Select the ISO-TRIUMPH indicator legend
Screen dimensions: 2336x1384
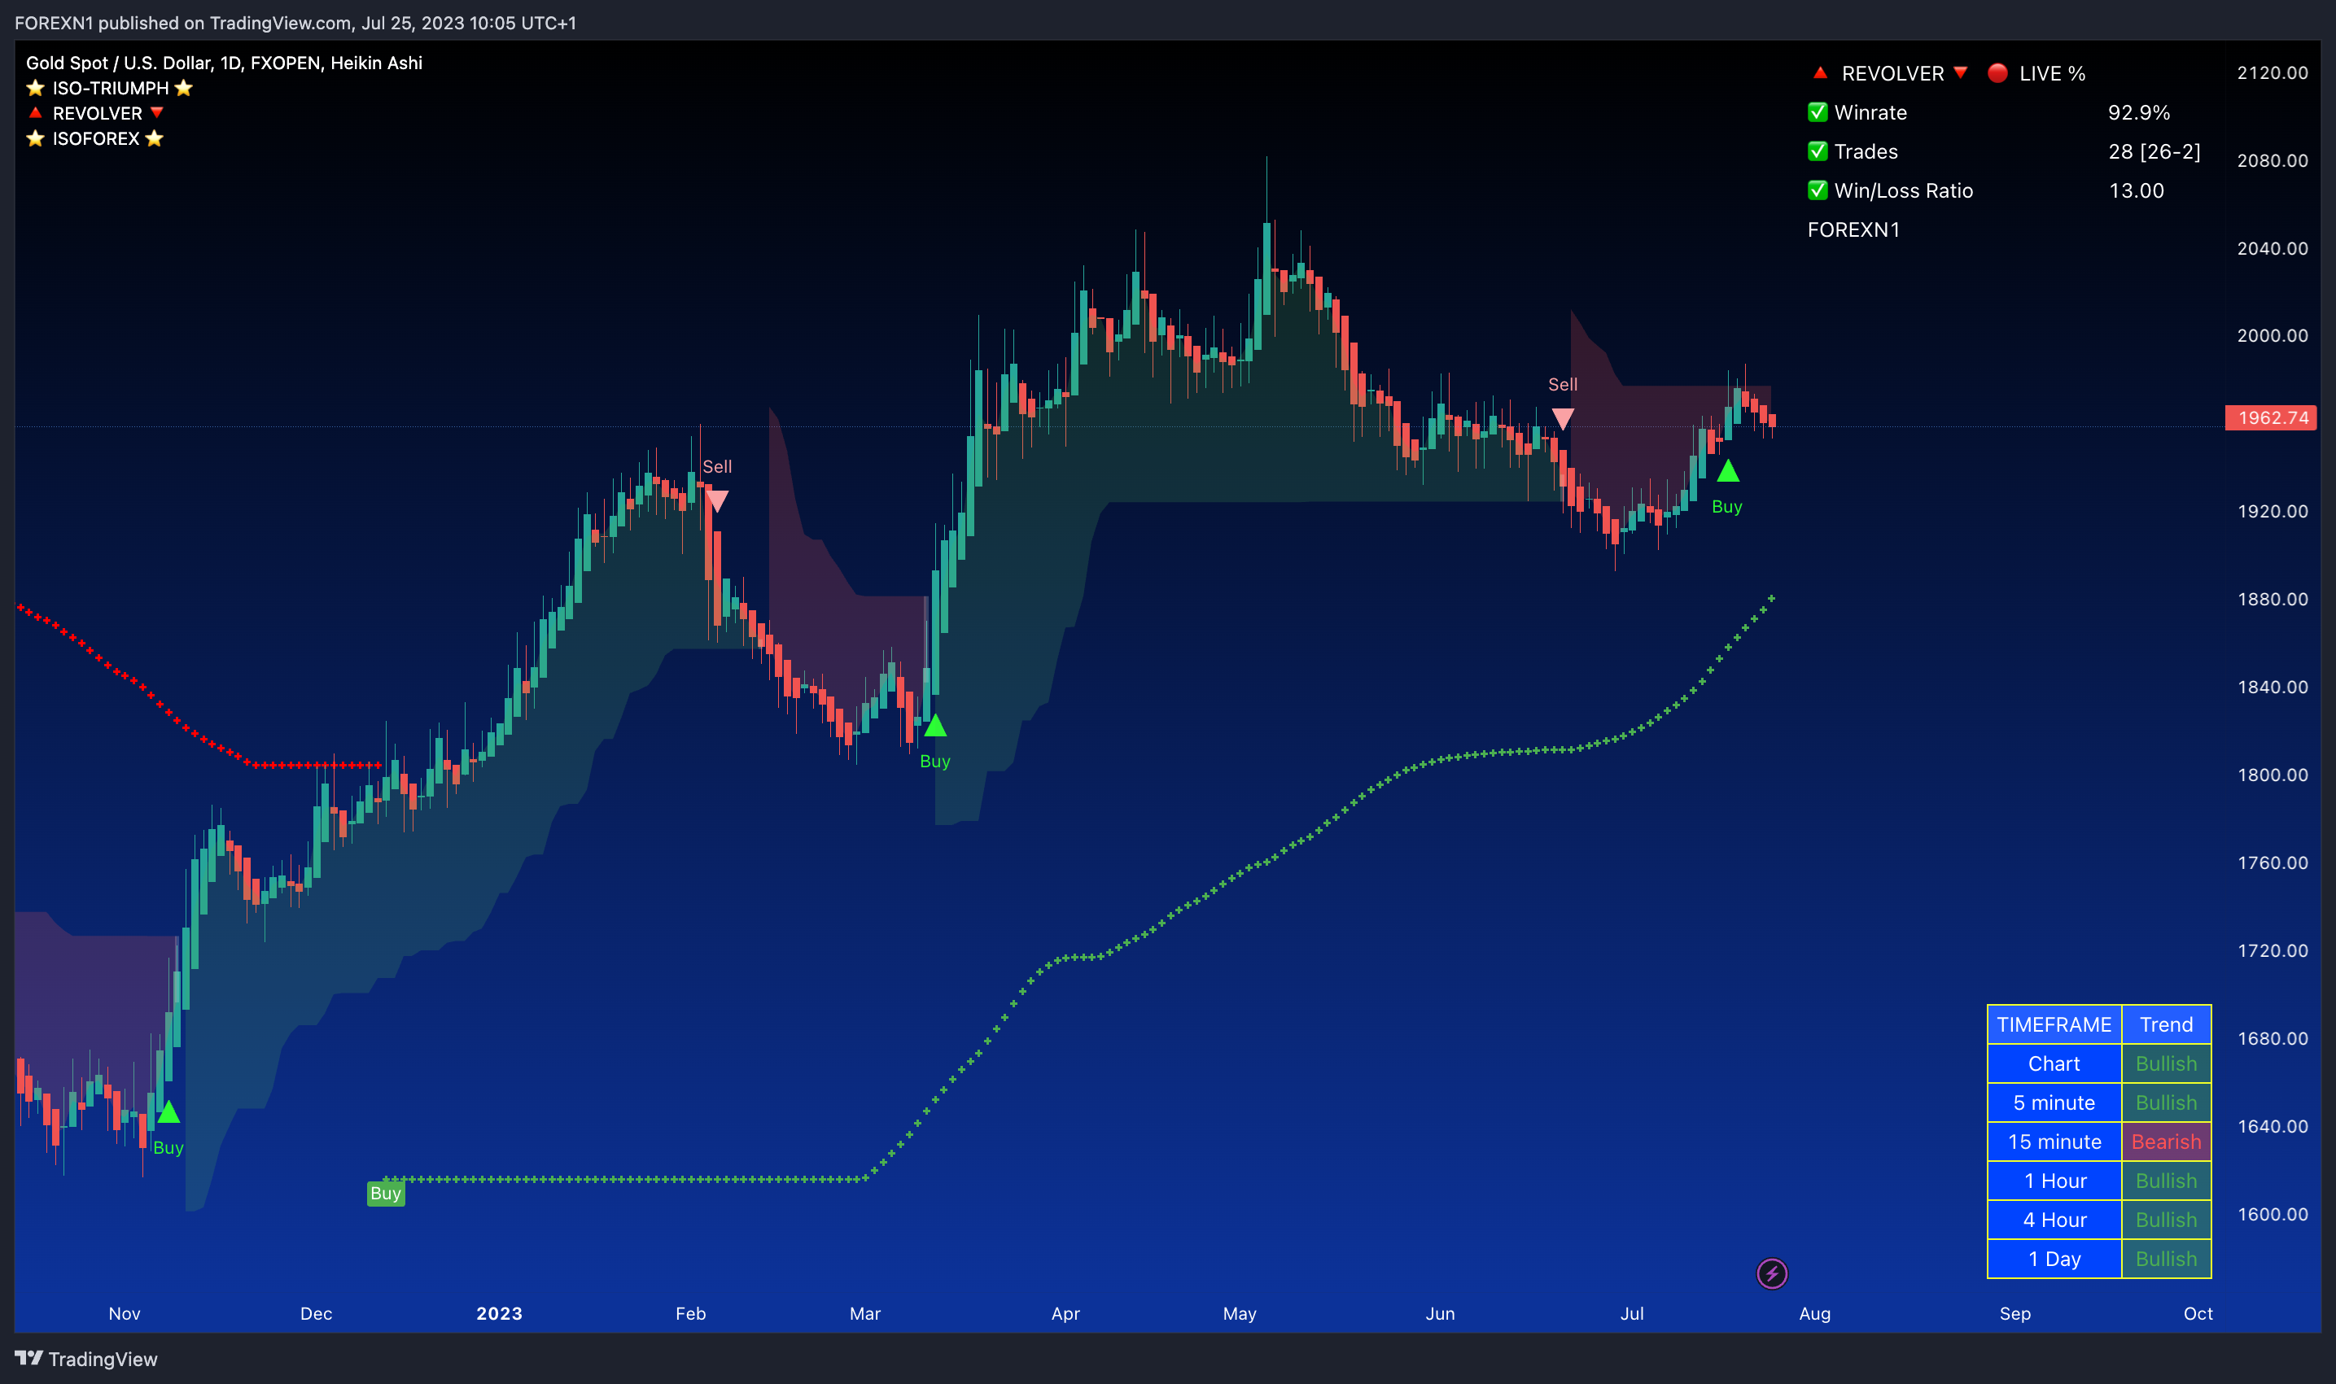tap(110, 88)
